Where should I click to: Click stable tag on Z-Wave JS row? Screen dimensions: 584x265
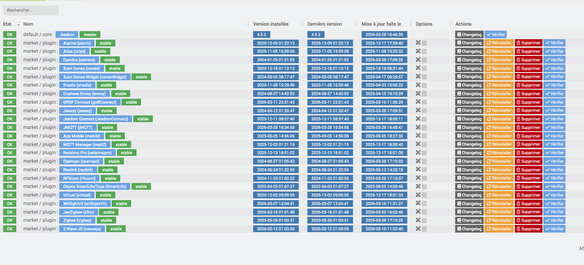[x=116, y=229]
